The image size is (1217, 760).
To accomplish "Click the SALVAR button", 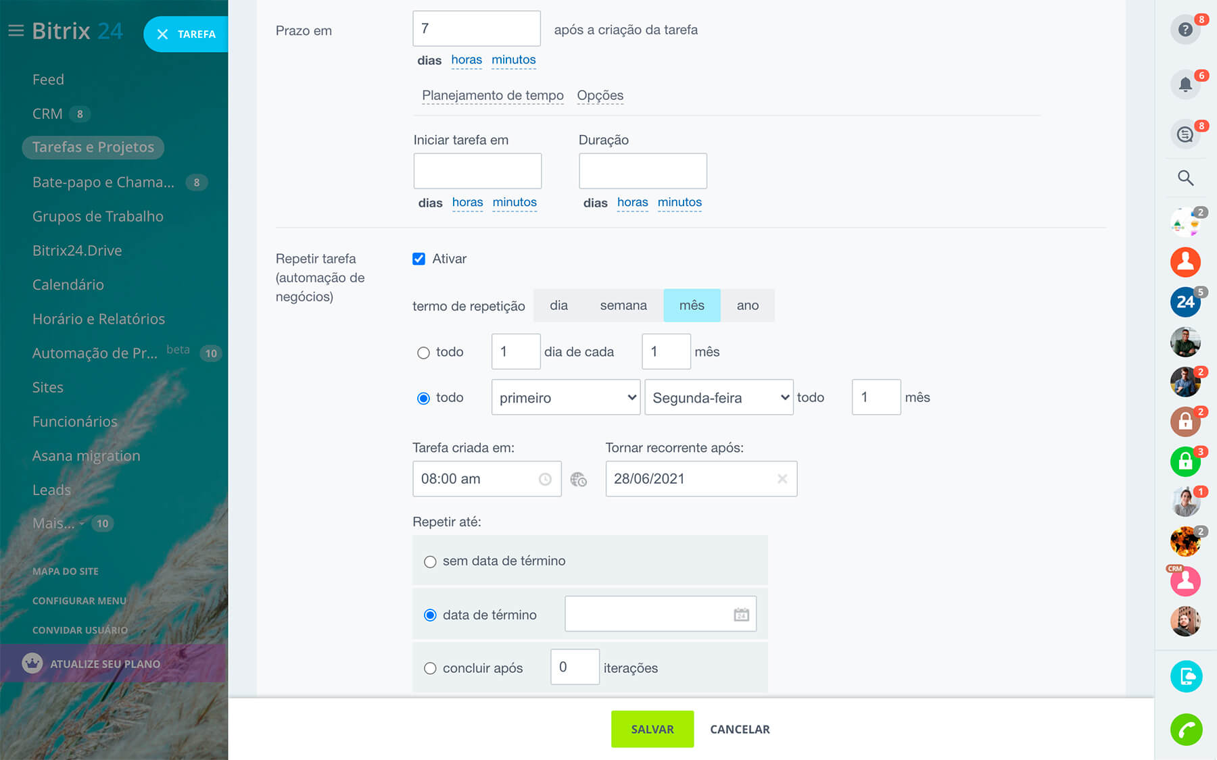I will click(x=652, y=729).
